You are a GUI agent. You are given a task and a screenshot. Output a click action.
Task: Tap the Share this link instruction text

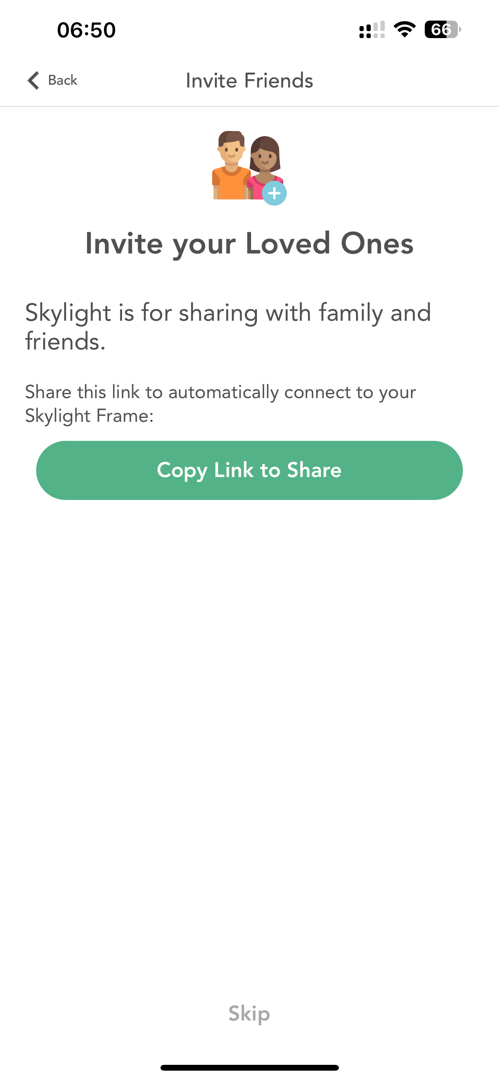220,403
